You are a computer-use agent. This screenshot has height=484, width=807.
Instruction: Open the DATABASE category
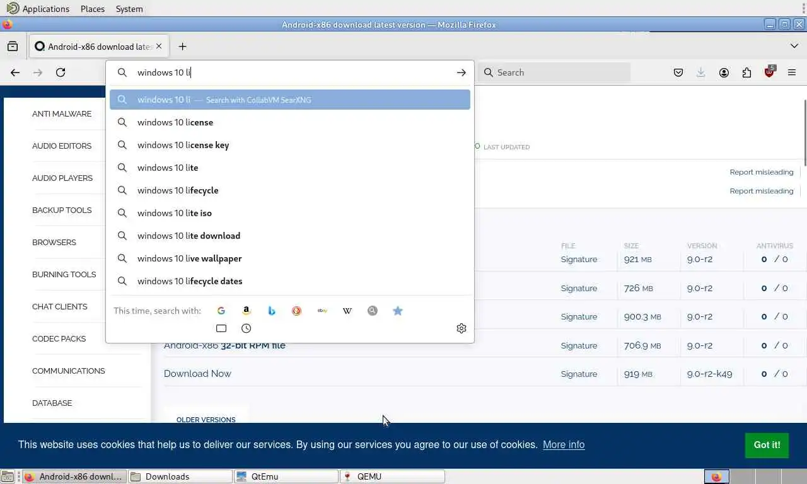(52, 403)
